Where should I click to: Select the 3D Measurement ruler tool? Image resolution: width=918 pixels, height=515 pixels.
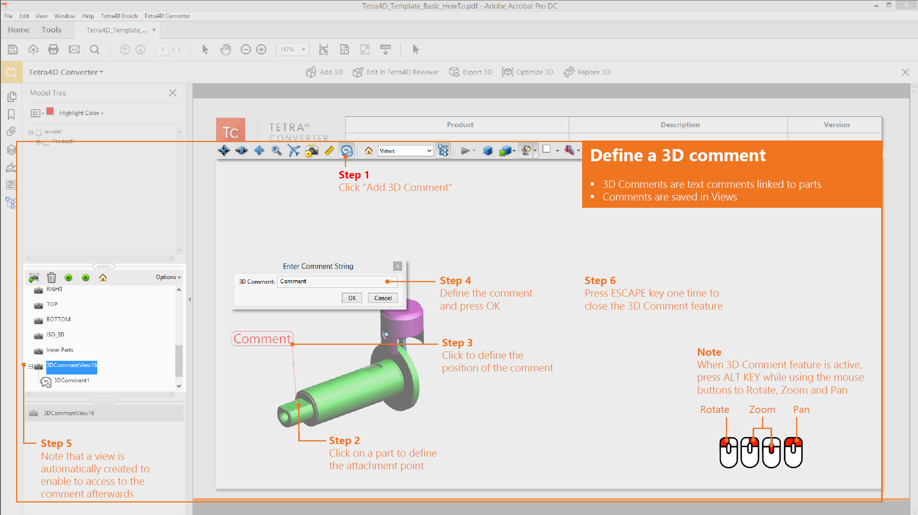[x=329, y=151]
